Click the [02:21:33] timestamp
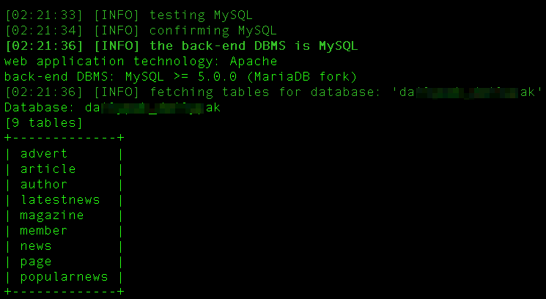Screen dimensions: 546x299 coord(44,15)
